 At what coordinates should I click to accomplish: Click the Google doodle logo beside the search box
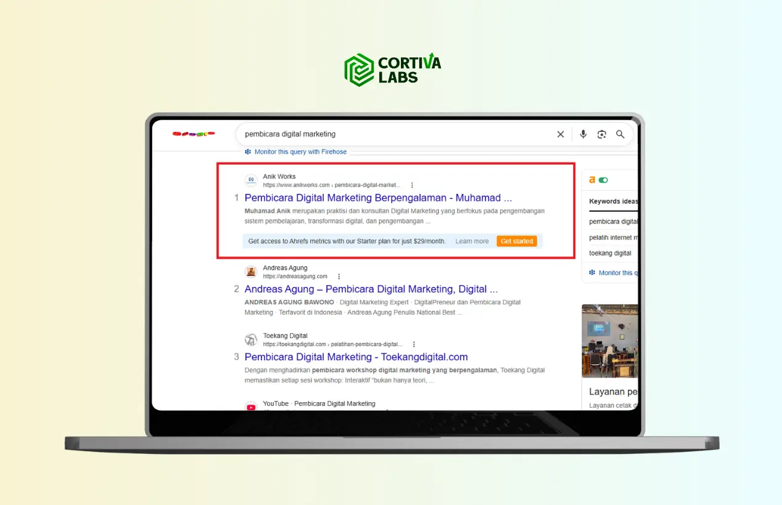[x=193, y=134]
